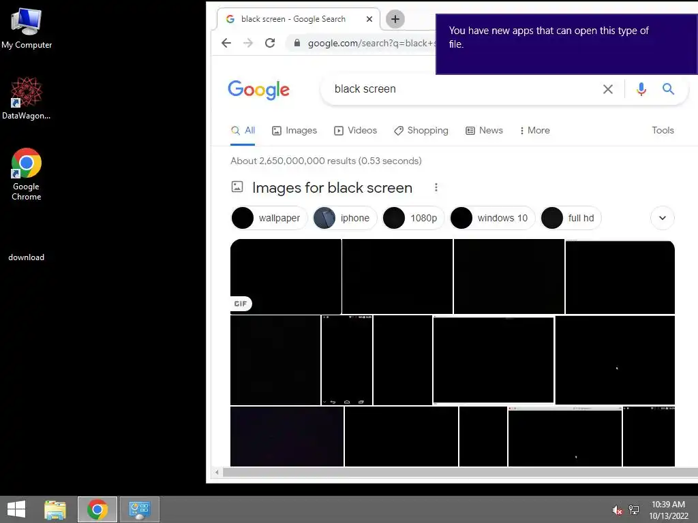
Task: Open a new Chrome tab
Action: [x=395, y=19]
